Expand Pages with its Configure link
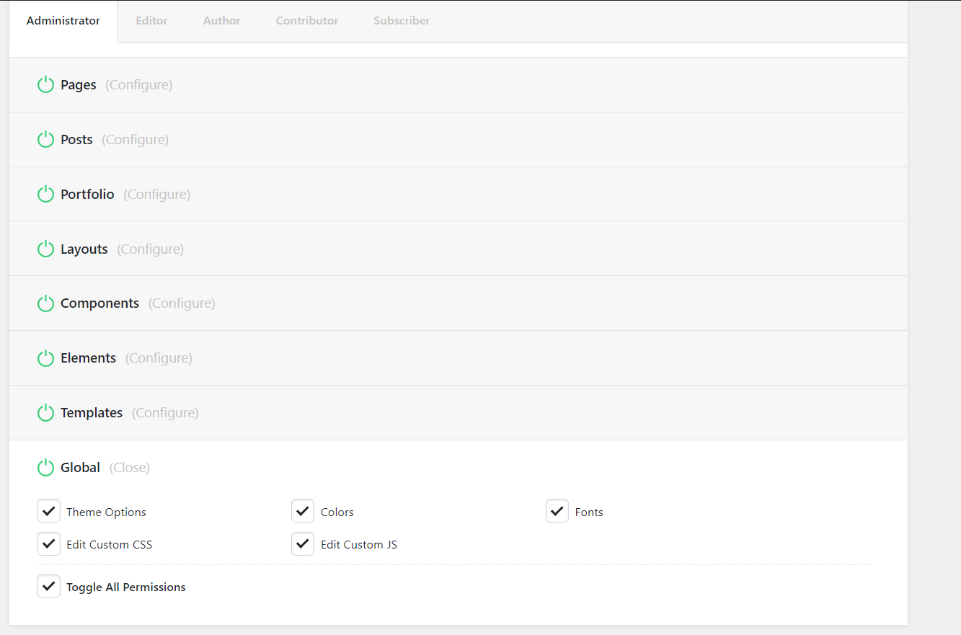The height and width of the screenshot is (635, 961). (x=138, y=85)
